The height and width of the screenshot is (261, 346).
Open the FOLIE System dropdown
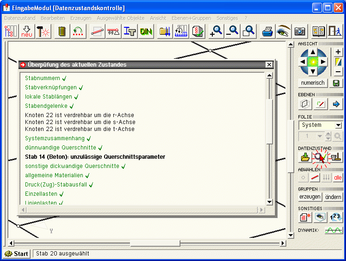pos(338,125)
